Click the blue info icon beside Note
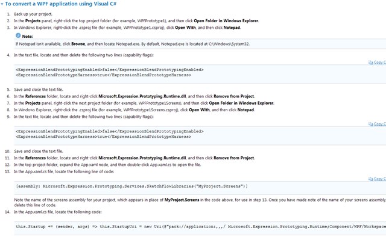 tap(18, 35)
